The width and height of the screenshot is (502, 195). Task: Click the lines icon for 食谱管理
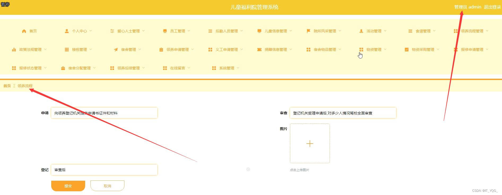(x=410, y=31)
